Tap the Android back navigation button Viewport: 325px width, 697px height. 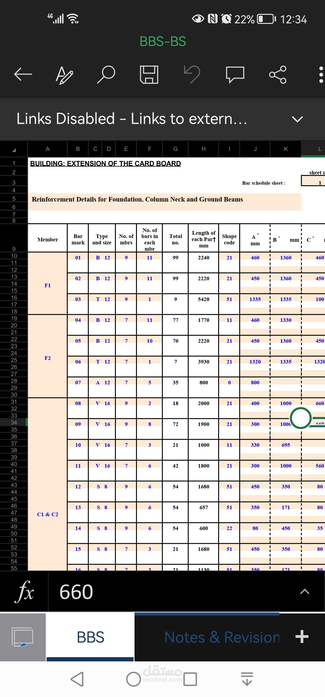tap(77, 679)
